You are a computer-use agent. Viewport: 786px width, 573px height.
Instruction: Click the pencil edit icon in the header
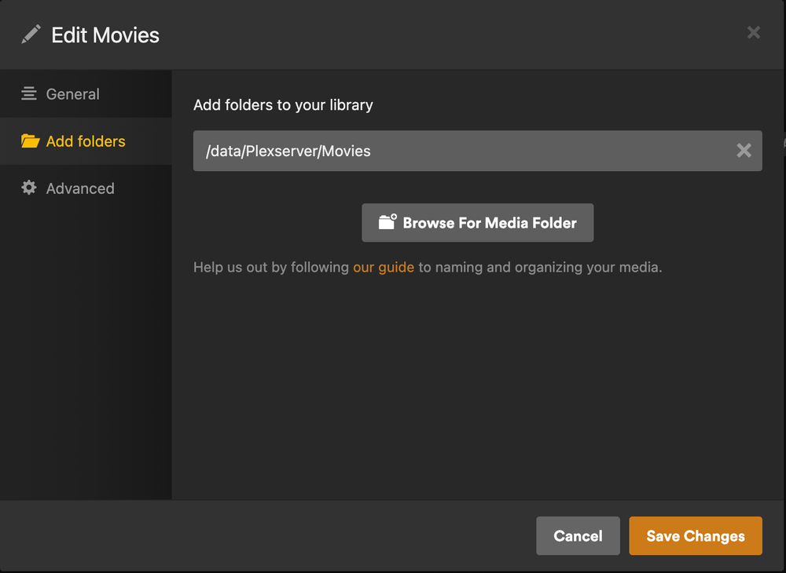(29, 34)
